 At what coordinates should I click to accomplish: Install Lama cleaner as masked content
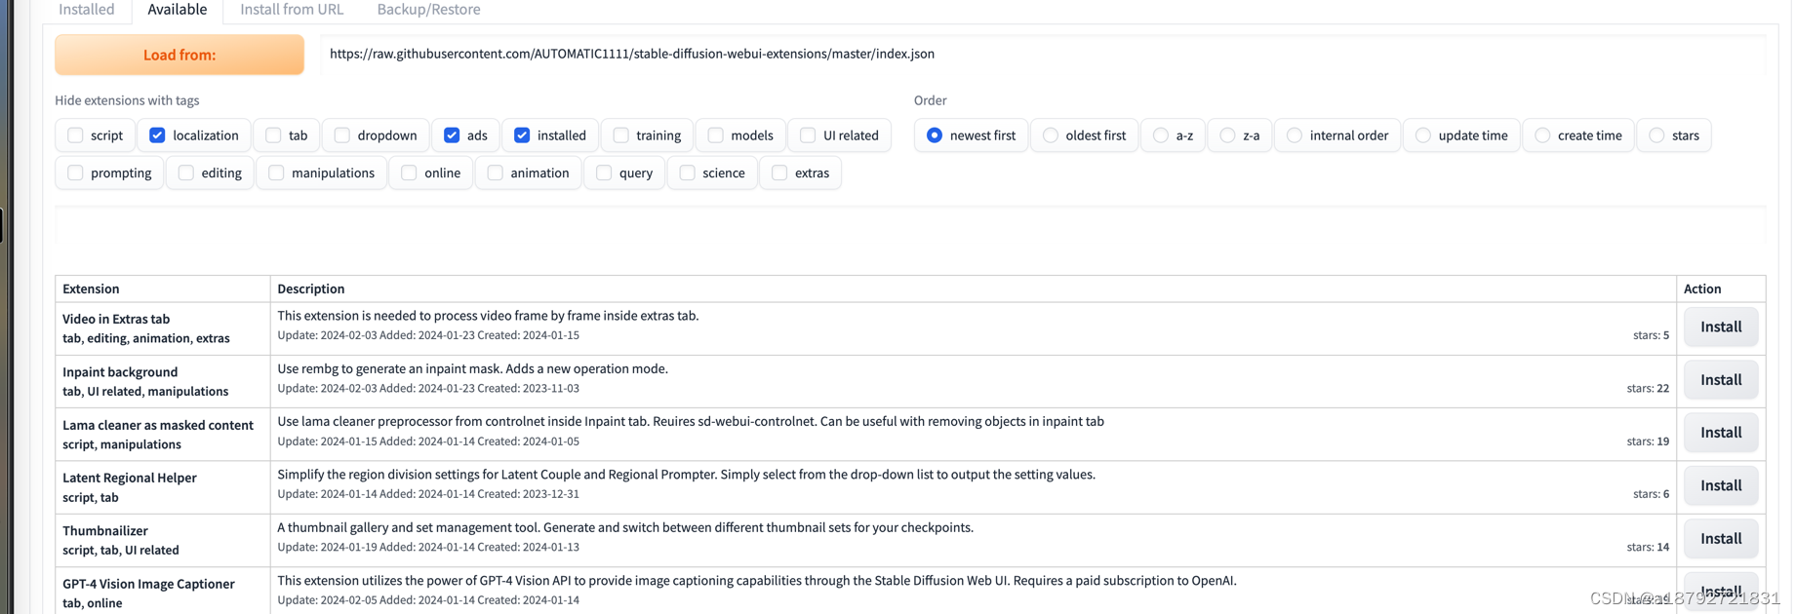pos(1721,433)
